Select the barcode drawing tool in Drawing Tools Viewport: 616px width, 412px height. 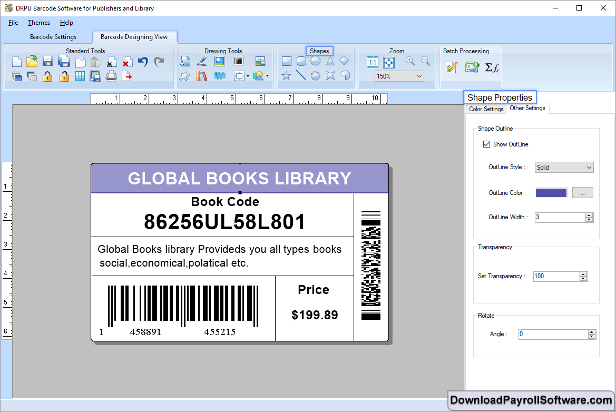click(x=238, y=61)
